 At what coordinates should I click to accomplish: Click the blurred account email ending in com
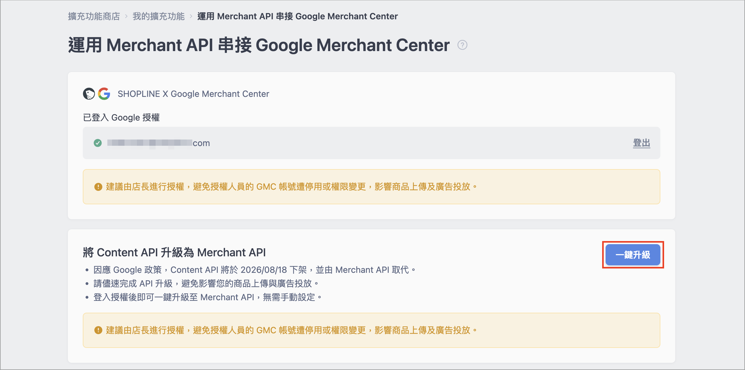click(x=158, y=143)
